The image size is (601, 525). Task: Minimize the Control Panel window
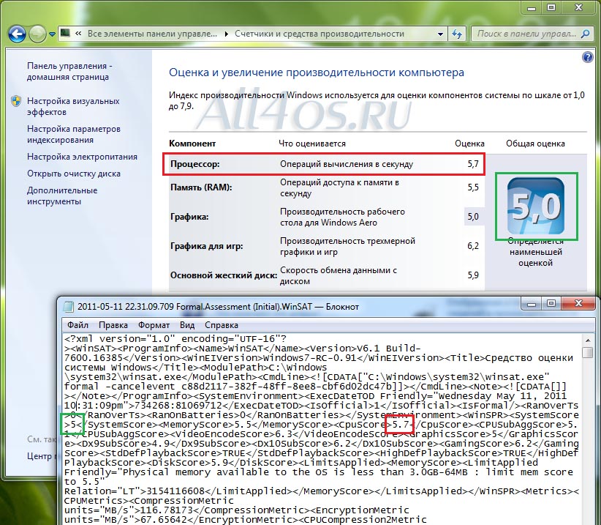point(532,7)
